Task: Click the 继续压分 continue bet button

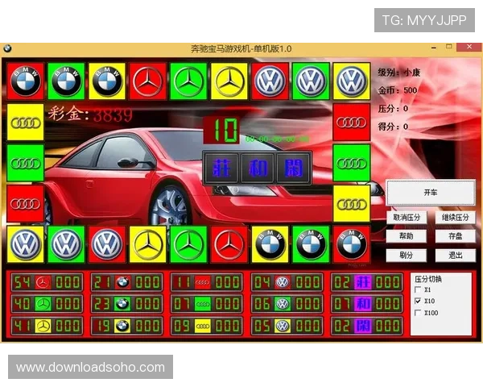Action: (x=456, y=218)
